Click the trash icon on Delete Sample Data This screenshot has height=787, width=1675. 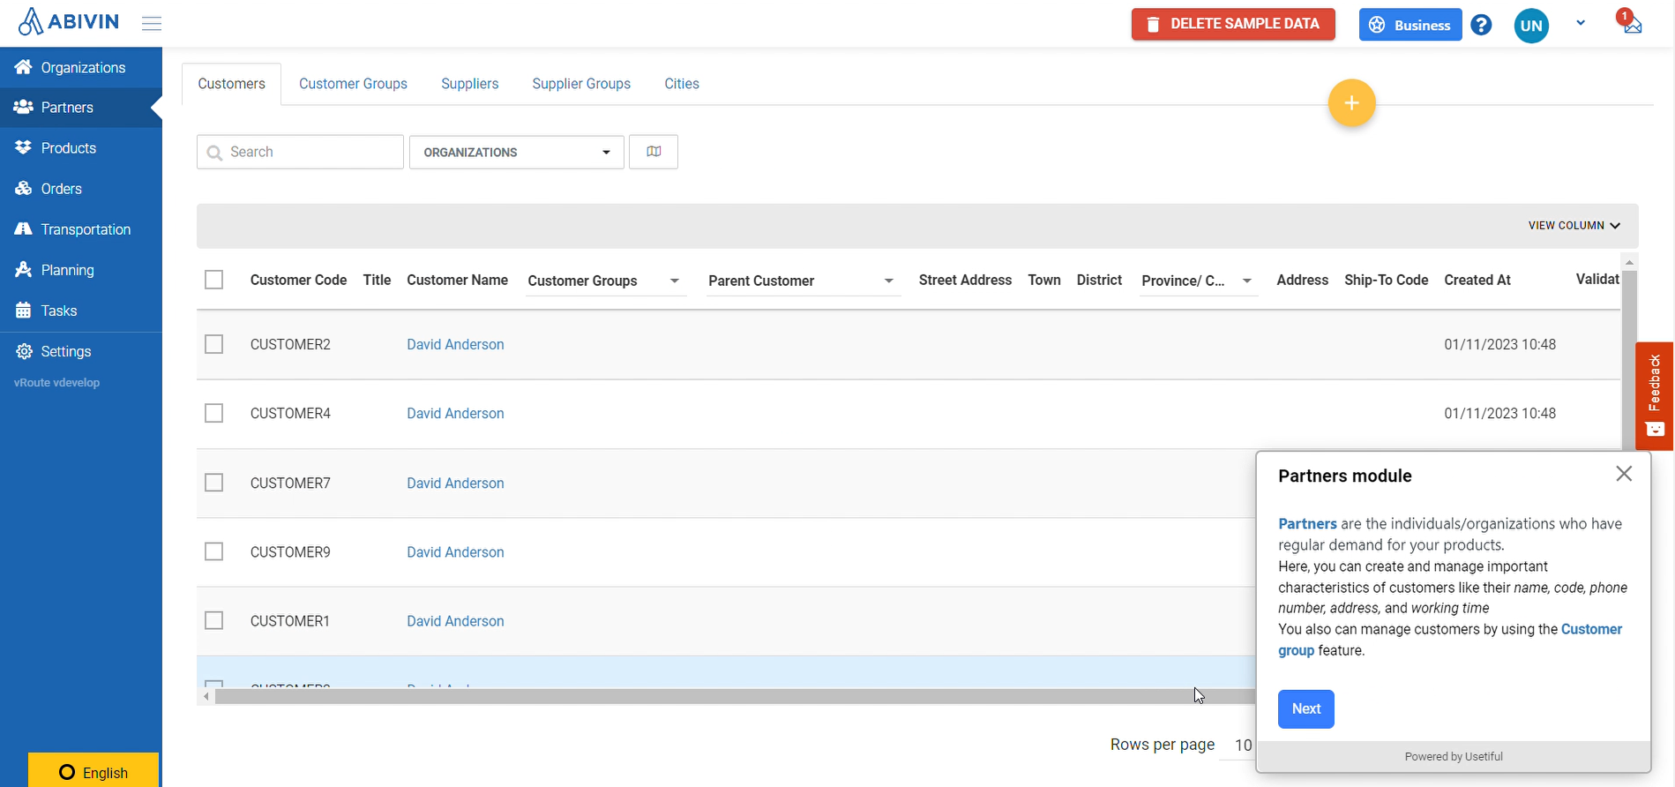click(1153, 25)
